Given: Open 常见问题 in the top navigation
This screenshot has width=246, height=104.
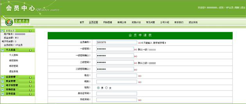Looking at the screenshot, I should click(x=150, y=22).
